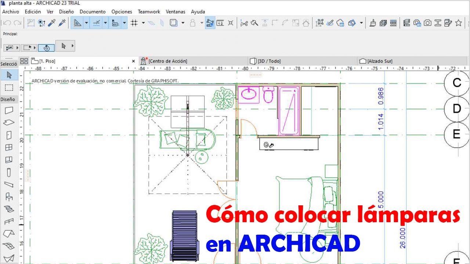Toggle the highlighted suspend groups icon

(x=210, y=23)
